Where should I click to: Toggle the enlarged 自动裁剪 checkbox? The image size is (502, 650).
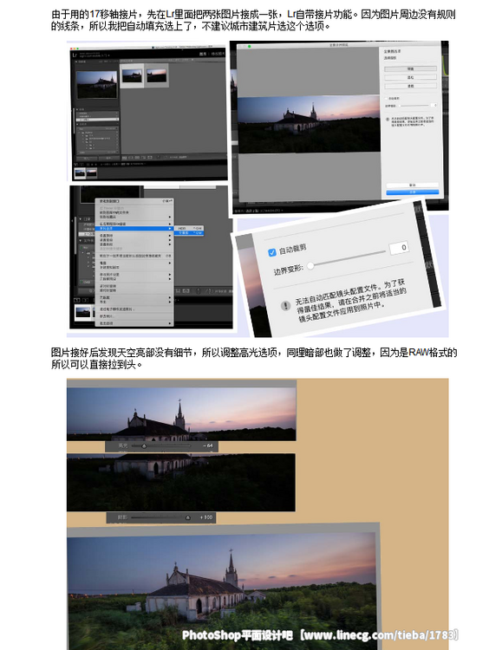271,252
